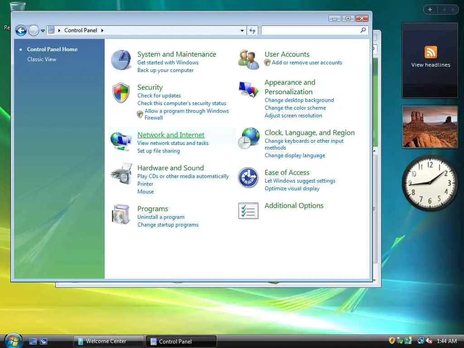Open Allow a program through Windows Firewall
The width and height of the screenshot is (464, 348).
187,114
